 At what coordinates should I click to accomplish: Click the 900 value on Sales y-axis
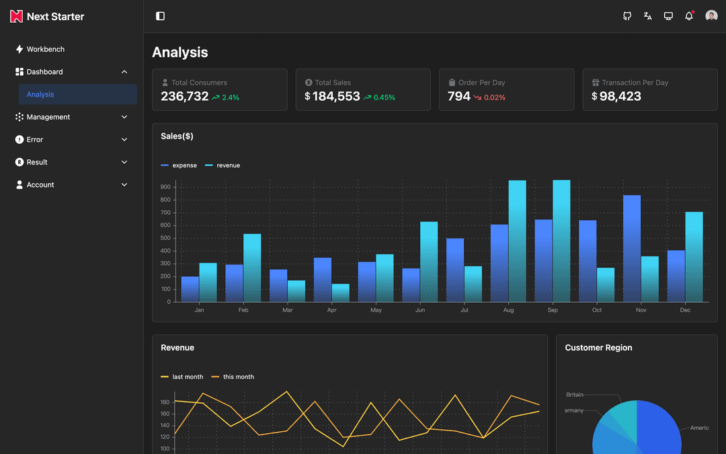tap(165, 187)
